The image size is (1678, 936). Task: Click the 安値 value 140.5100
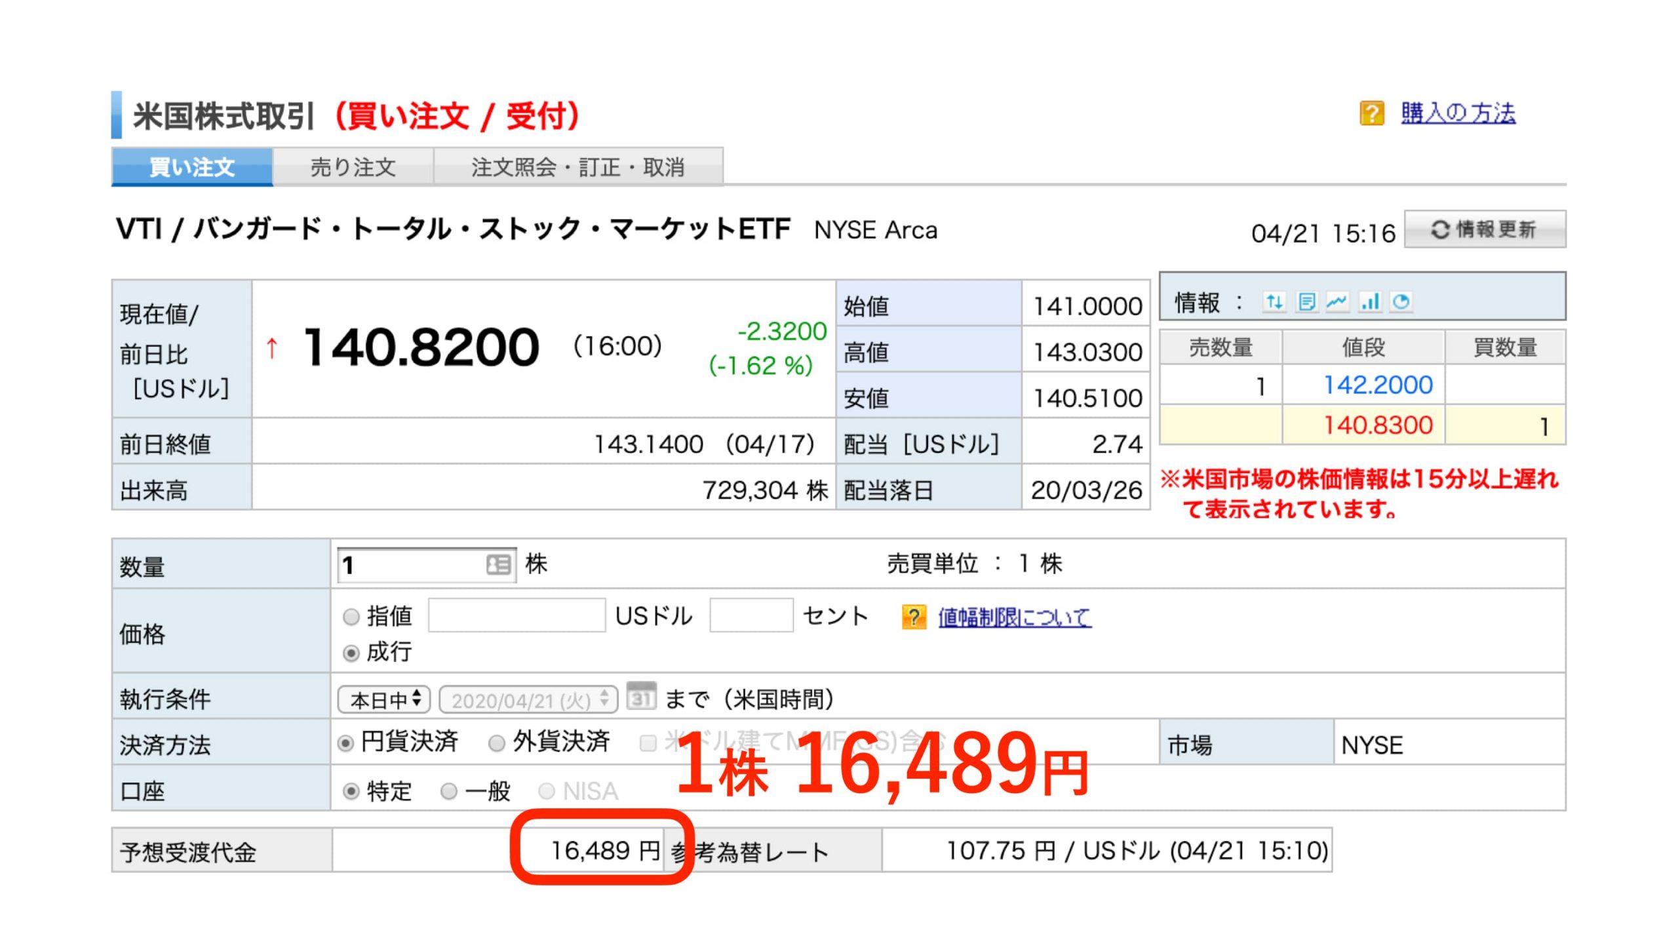click(x=1087, y=399)
